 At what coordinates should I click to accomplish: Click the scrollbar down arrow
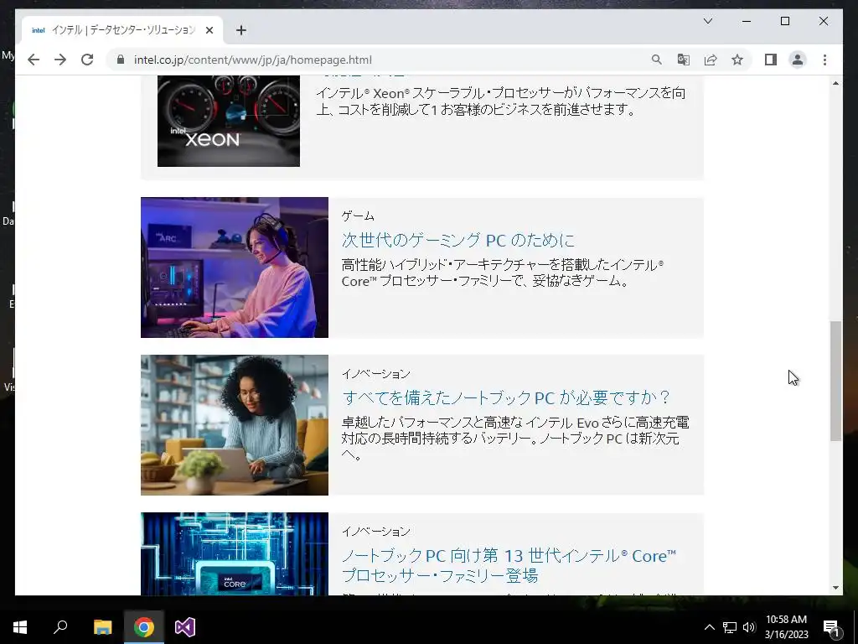[x=835, y=588]
